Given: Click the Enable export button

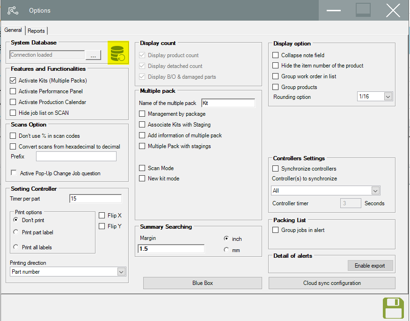Looking at the screenshot, I should click(x=370, y=266).
